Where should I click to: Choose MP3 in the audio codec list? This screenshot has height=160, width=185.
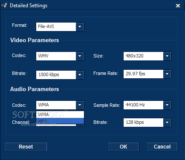[60, 121]
